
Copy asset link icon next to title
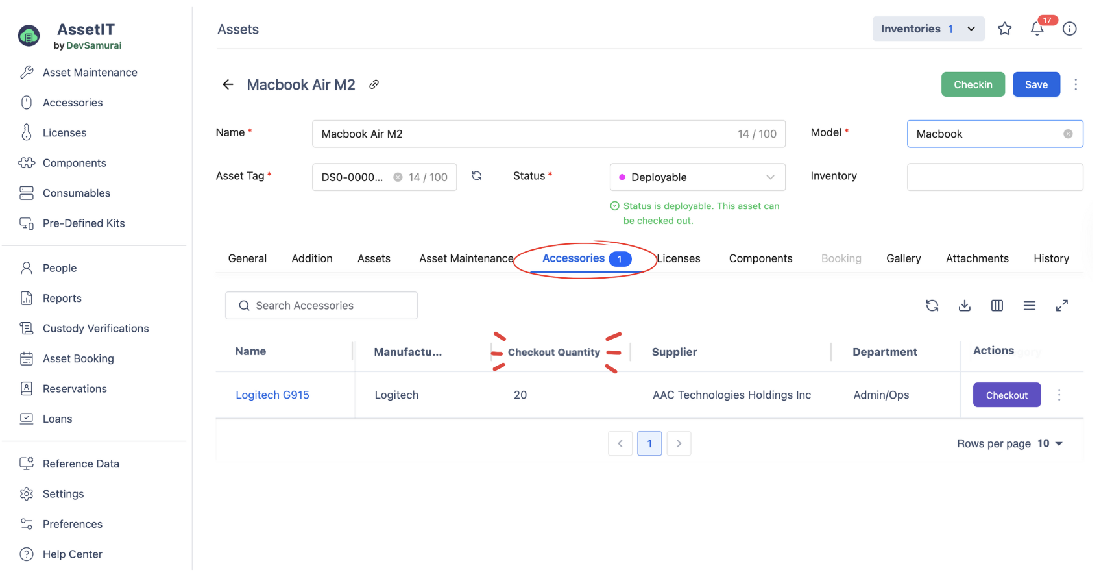[374, 84]
